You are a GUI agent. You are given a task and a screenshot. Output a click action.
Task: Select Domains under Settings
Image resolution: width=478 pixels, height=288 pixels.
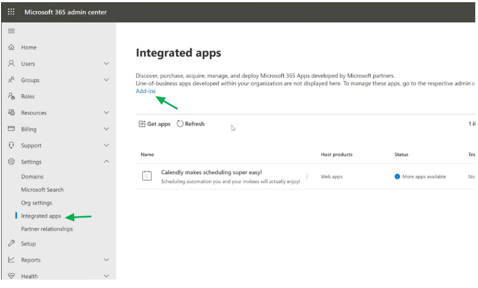(x=32, y=177)
